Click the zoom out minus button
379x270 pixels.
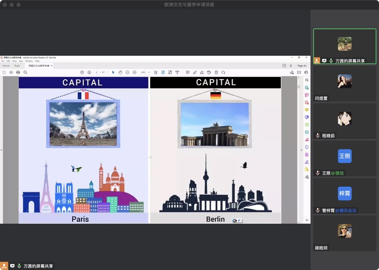pyautogui.click(x=127, y=72)
